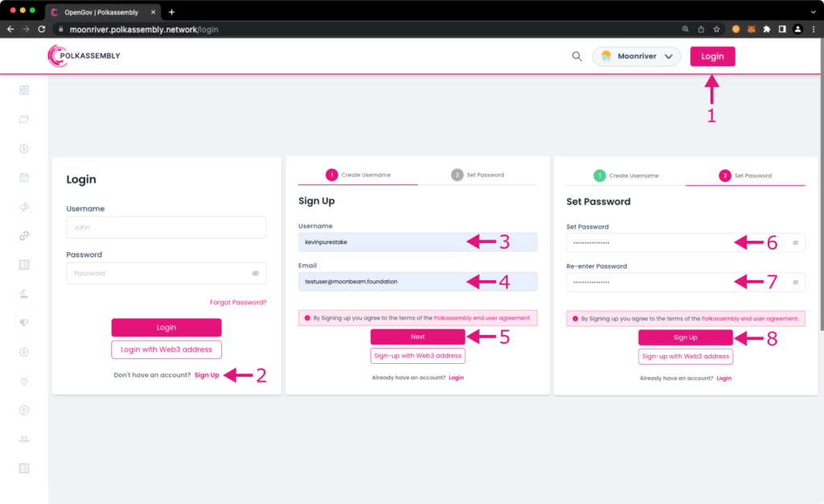Toggle password visibility in Login Password field

tap(255, 273)
